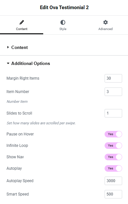Screen dimensions: 128x204
Task: Turn off the Show Nav toggle
Action: pos(113,157)
